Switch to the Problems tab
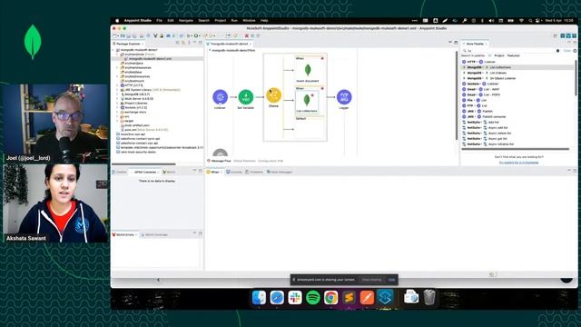 [254, 172]
